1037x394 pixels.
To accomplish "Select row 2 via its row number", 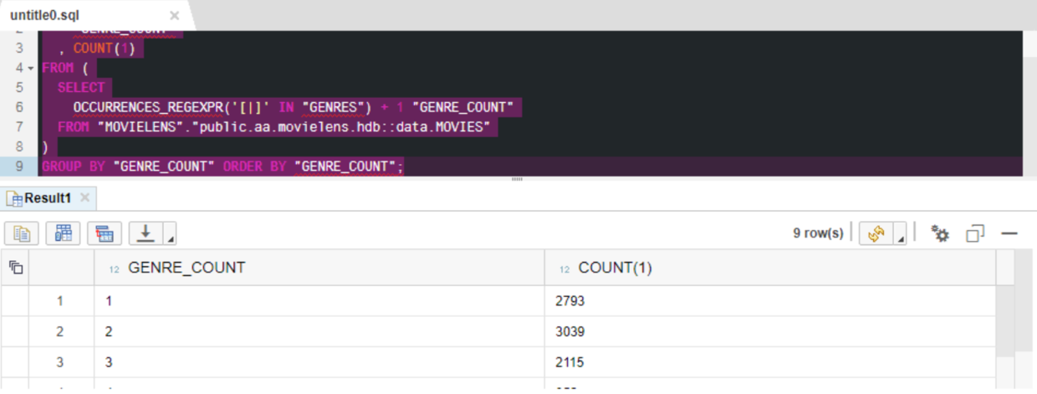I will (59, 331).
